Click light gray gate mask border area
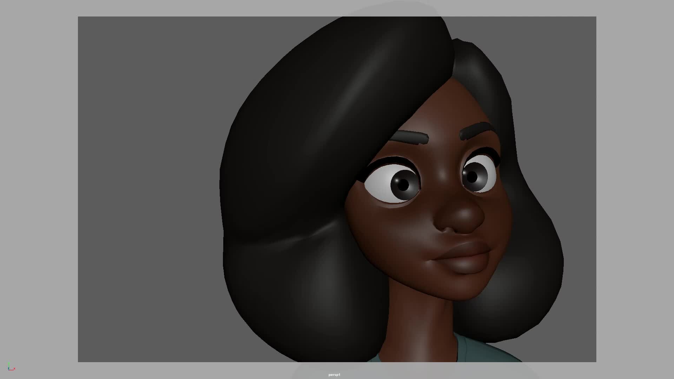 coord(39,189)
